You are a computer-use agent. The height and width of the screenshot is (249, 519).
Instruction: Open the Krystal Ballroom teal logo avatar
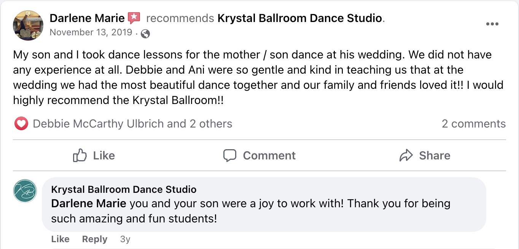(25, 191)
